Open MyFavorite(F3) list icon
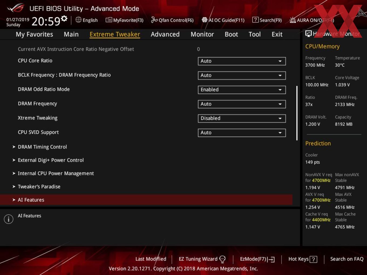The height and width of the screenshot is (275, 367). coord(109,20)
